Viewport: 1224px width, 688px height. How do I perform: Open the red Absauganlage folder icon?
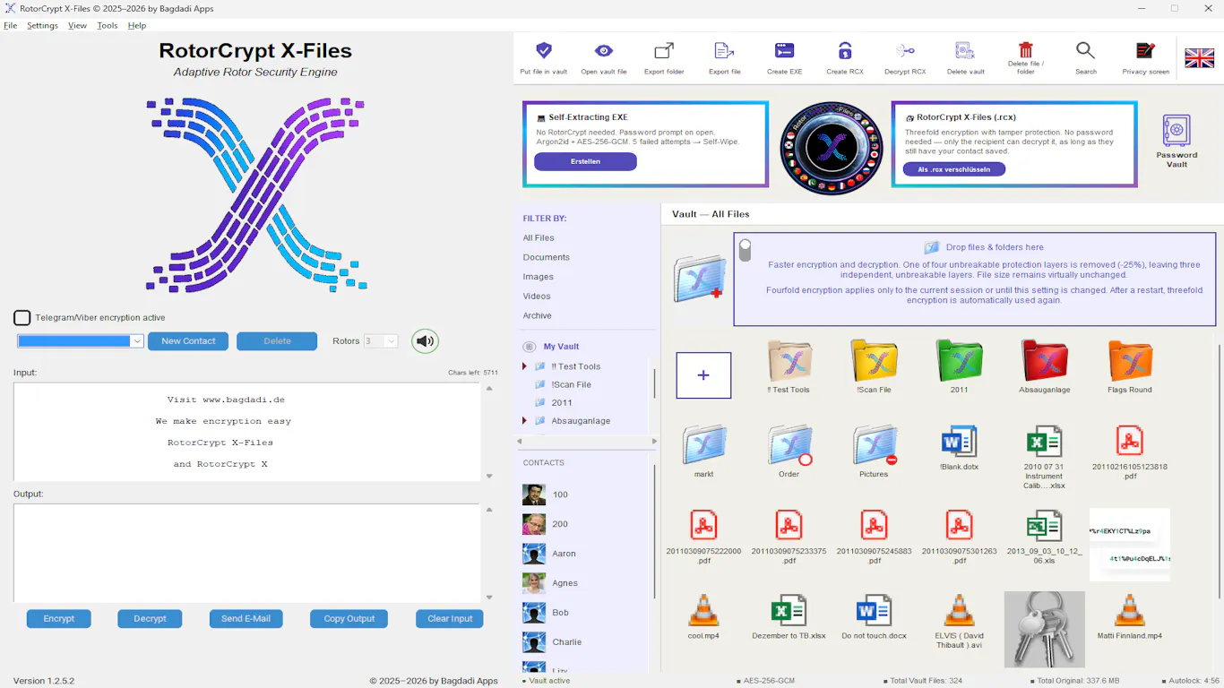coord(1045,361)
